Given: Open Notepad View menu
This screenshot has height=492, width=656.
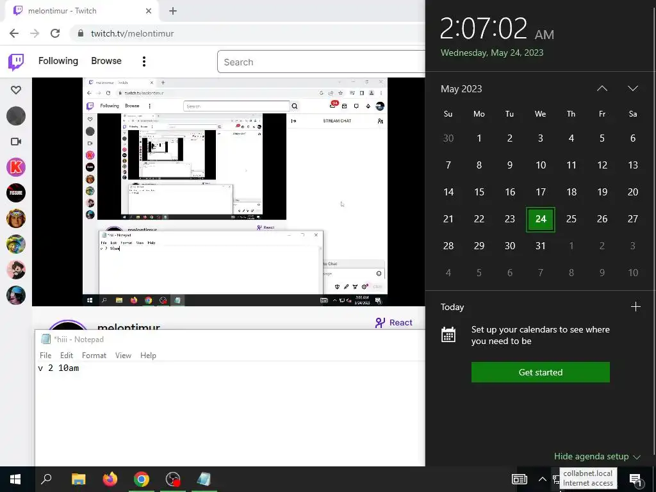Looking at the screenshot, I should click(123, 355).
